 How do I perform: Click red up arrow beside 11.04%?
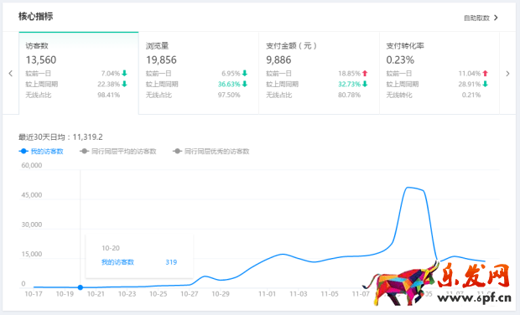pyautogui.click(x=485, y=73)
